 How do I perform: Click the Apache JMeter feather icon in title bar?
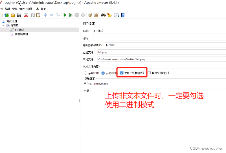pos(1,3)
